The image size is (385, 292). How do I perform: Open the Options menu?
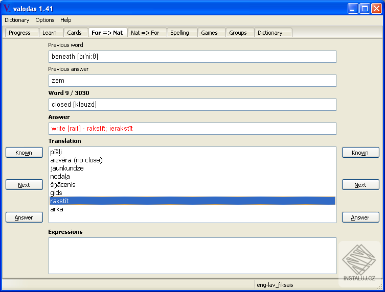click(x=45, y=20)
